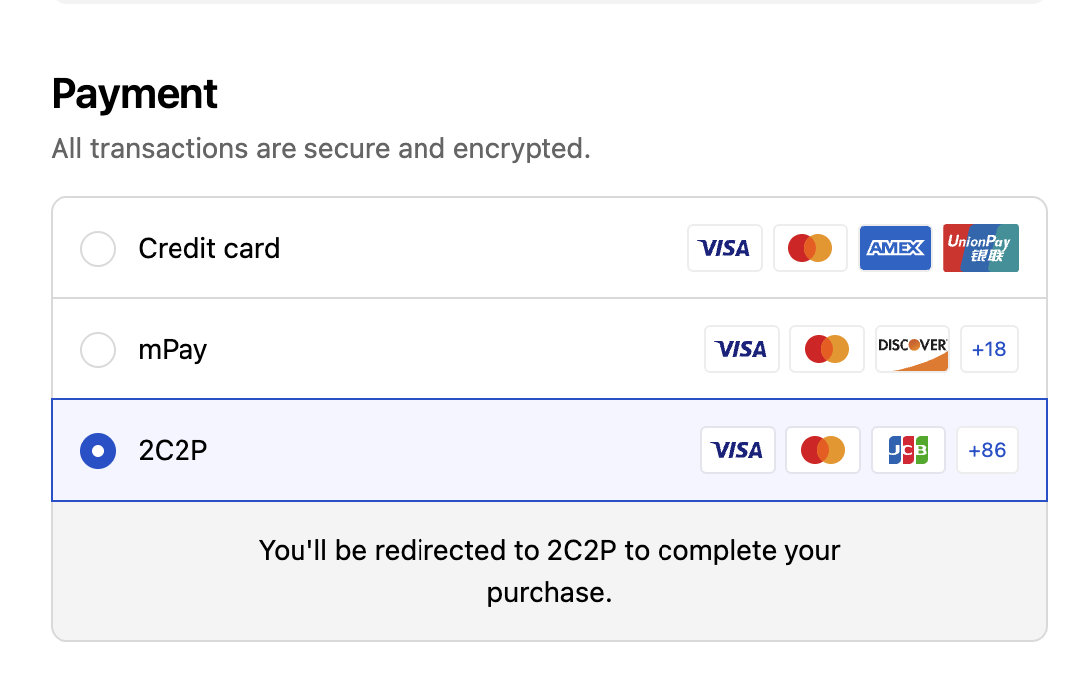Click Mastercard icon in 2C2P row

823,450
